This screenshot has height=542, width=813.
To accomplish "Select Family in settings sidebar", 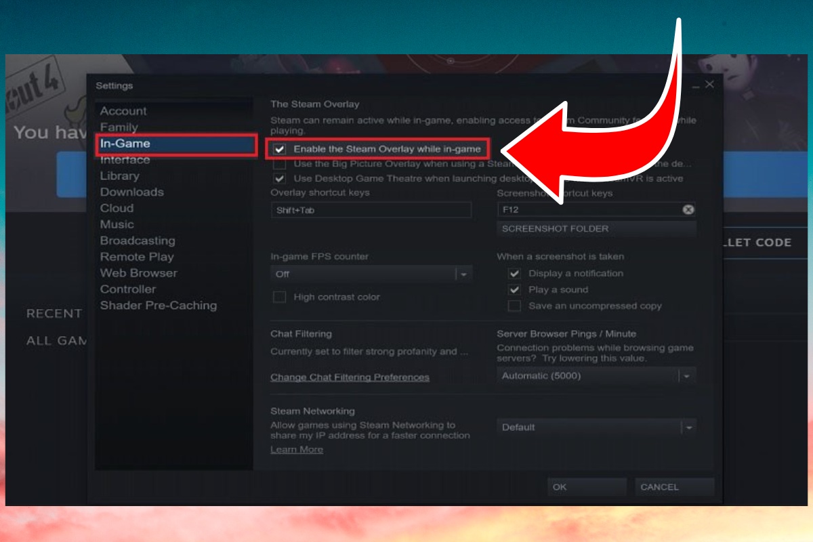I will (x=119, y=127).
